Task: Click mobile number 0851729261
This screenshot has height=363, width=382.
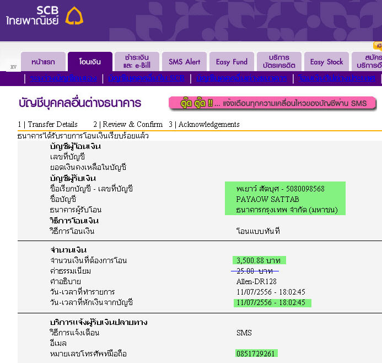Action: point(256,354)
